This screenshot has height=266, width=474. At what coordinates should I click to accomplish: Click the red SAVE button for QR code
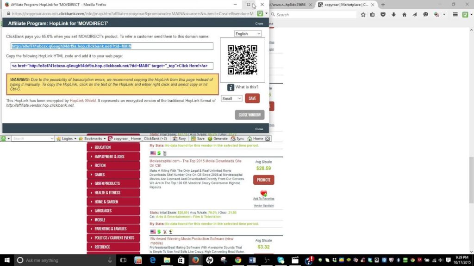(252, 98)
